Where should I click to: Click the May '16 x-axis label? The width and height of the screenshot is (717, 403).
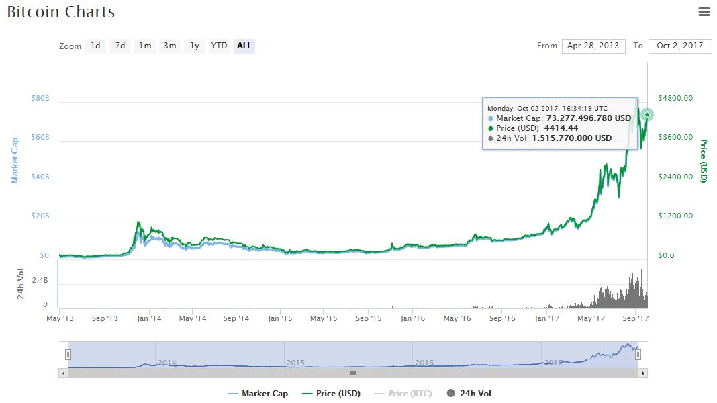457,318
